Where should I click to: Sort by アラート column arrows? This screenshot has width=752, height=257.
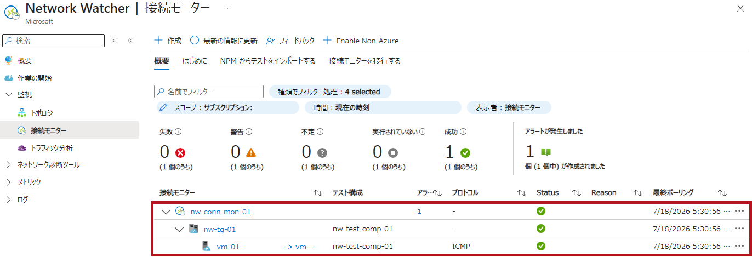[437, 193]
